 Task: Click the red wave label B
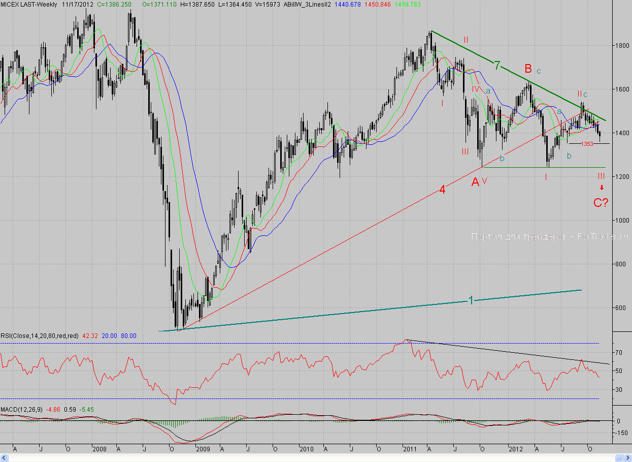pos(528,68)
